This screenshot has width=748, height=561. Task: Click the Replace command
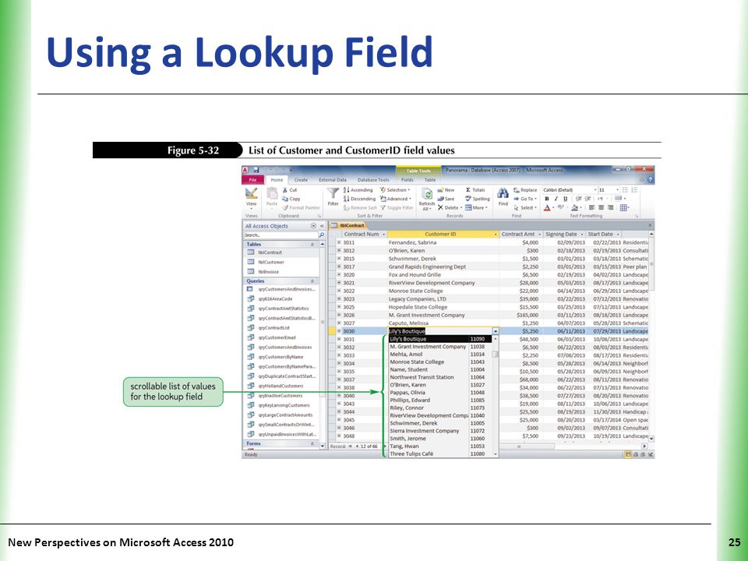point(525,190)
